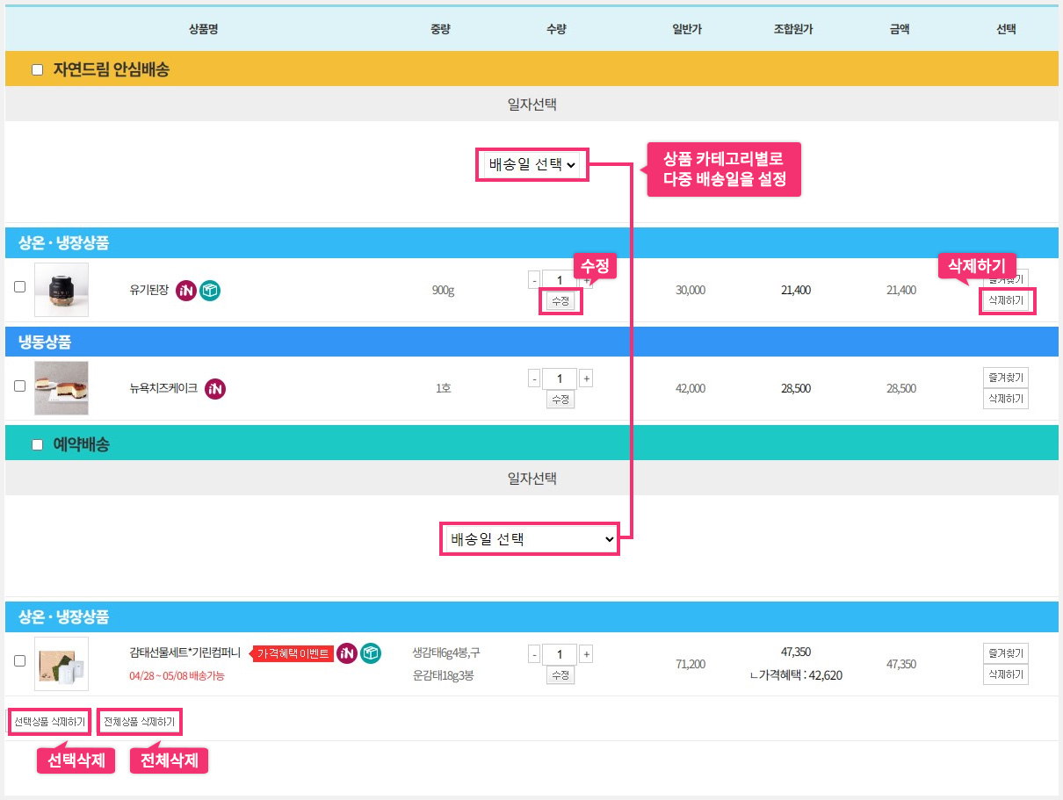Click the iN badge on 감태선물세트 row
This screenshot has height=800, width=1063.
point(347,653)
